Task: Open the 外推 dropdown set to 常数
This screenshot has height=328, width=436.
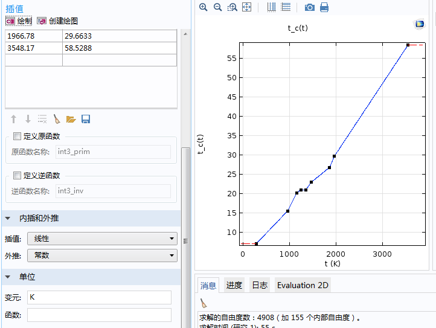Action: coord(102,256)
